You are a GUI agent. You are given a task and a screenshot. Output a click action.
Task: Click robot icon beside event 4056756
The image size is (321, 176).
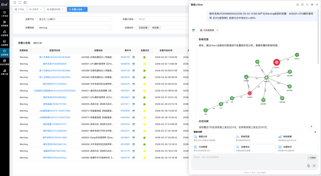point(133,57)
